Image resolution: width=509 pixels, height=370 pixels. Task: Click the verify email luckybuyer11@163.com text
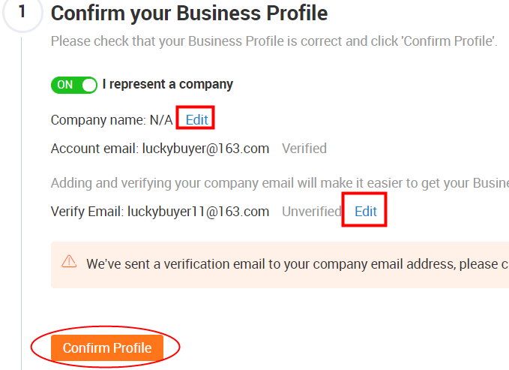click(x=199, y=212)
